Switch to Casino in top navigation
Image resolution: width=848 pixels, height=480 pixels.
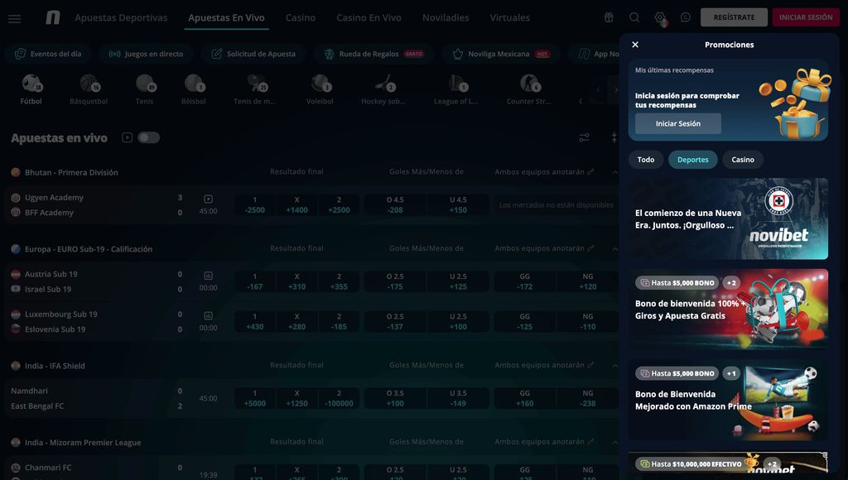point(300,18)
